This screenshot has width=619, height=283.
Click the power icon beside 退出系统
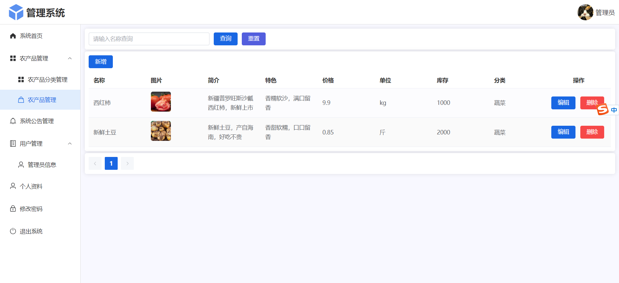[x=13, y=231]
